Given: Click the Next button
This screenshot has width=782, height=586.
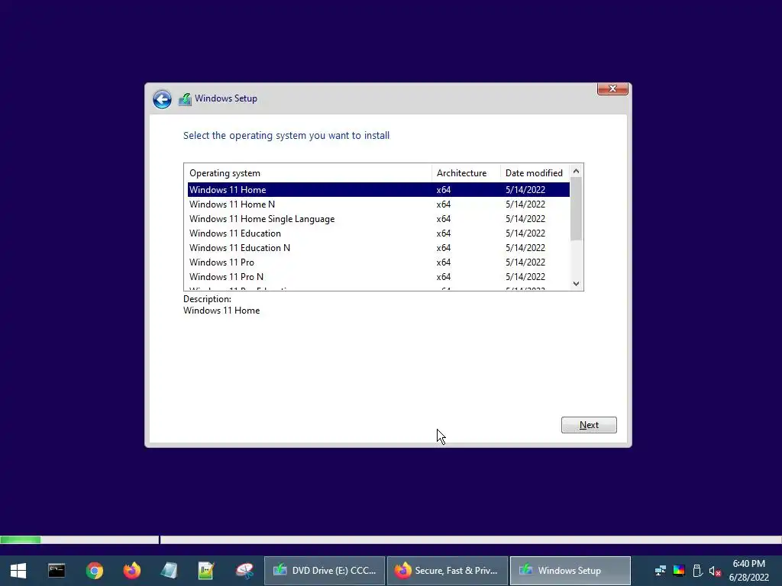Looking at the screenshot, I should [589, 425].
